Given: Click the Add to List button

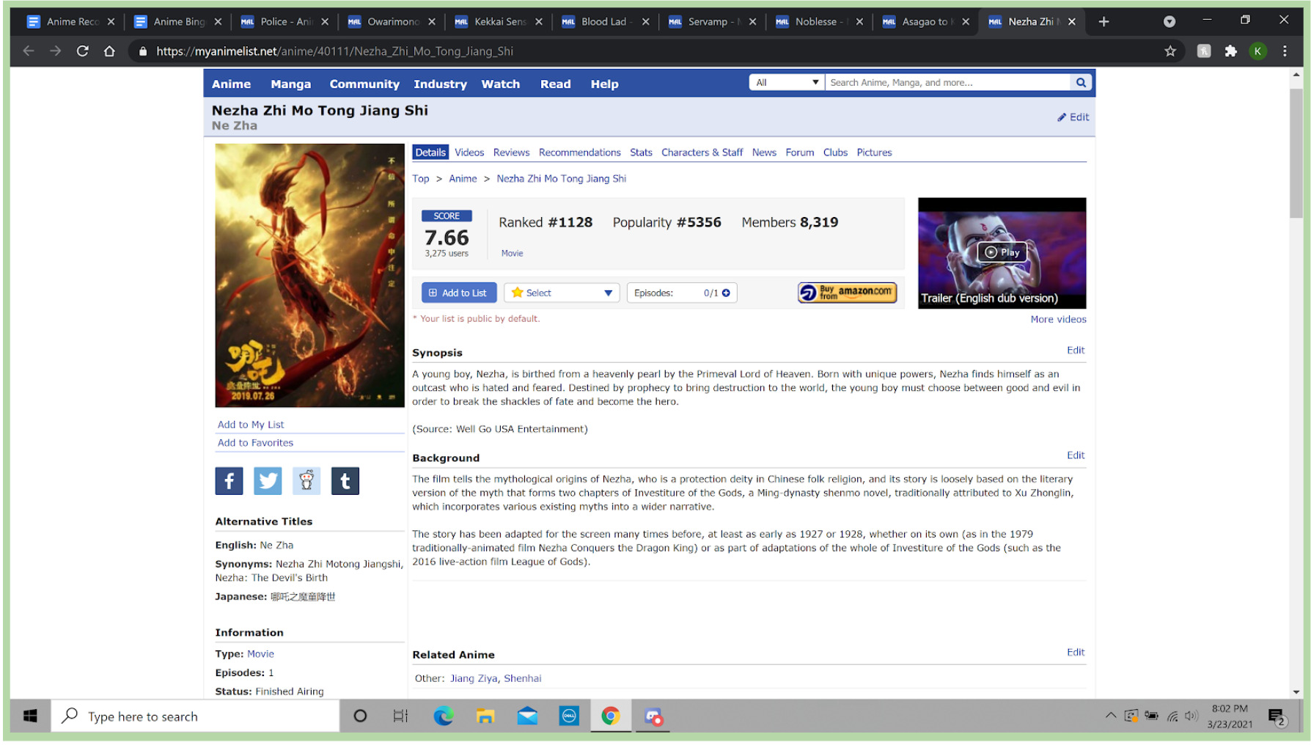Looking at the screenshot, I should pyautogui.click(x=459, y=293).
